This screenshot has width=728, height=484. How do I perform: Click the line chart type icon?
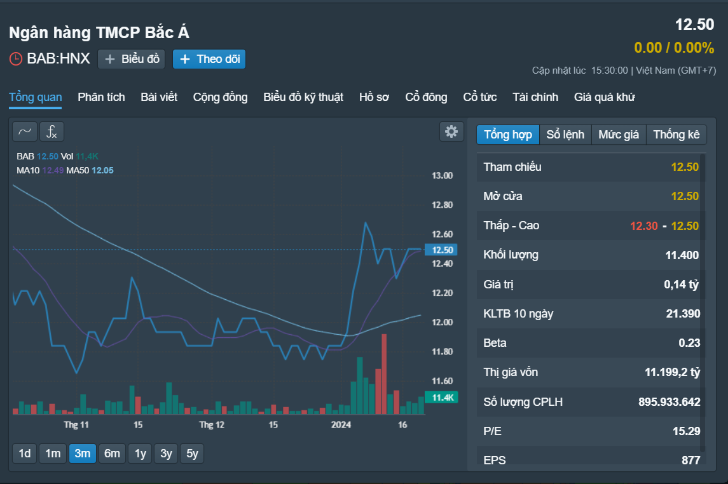tap(25, 132)
